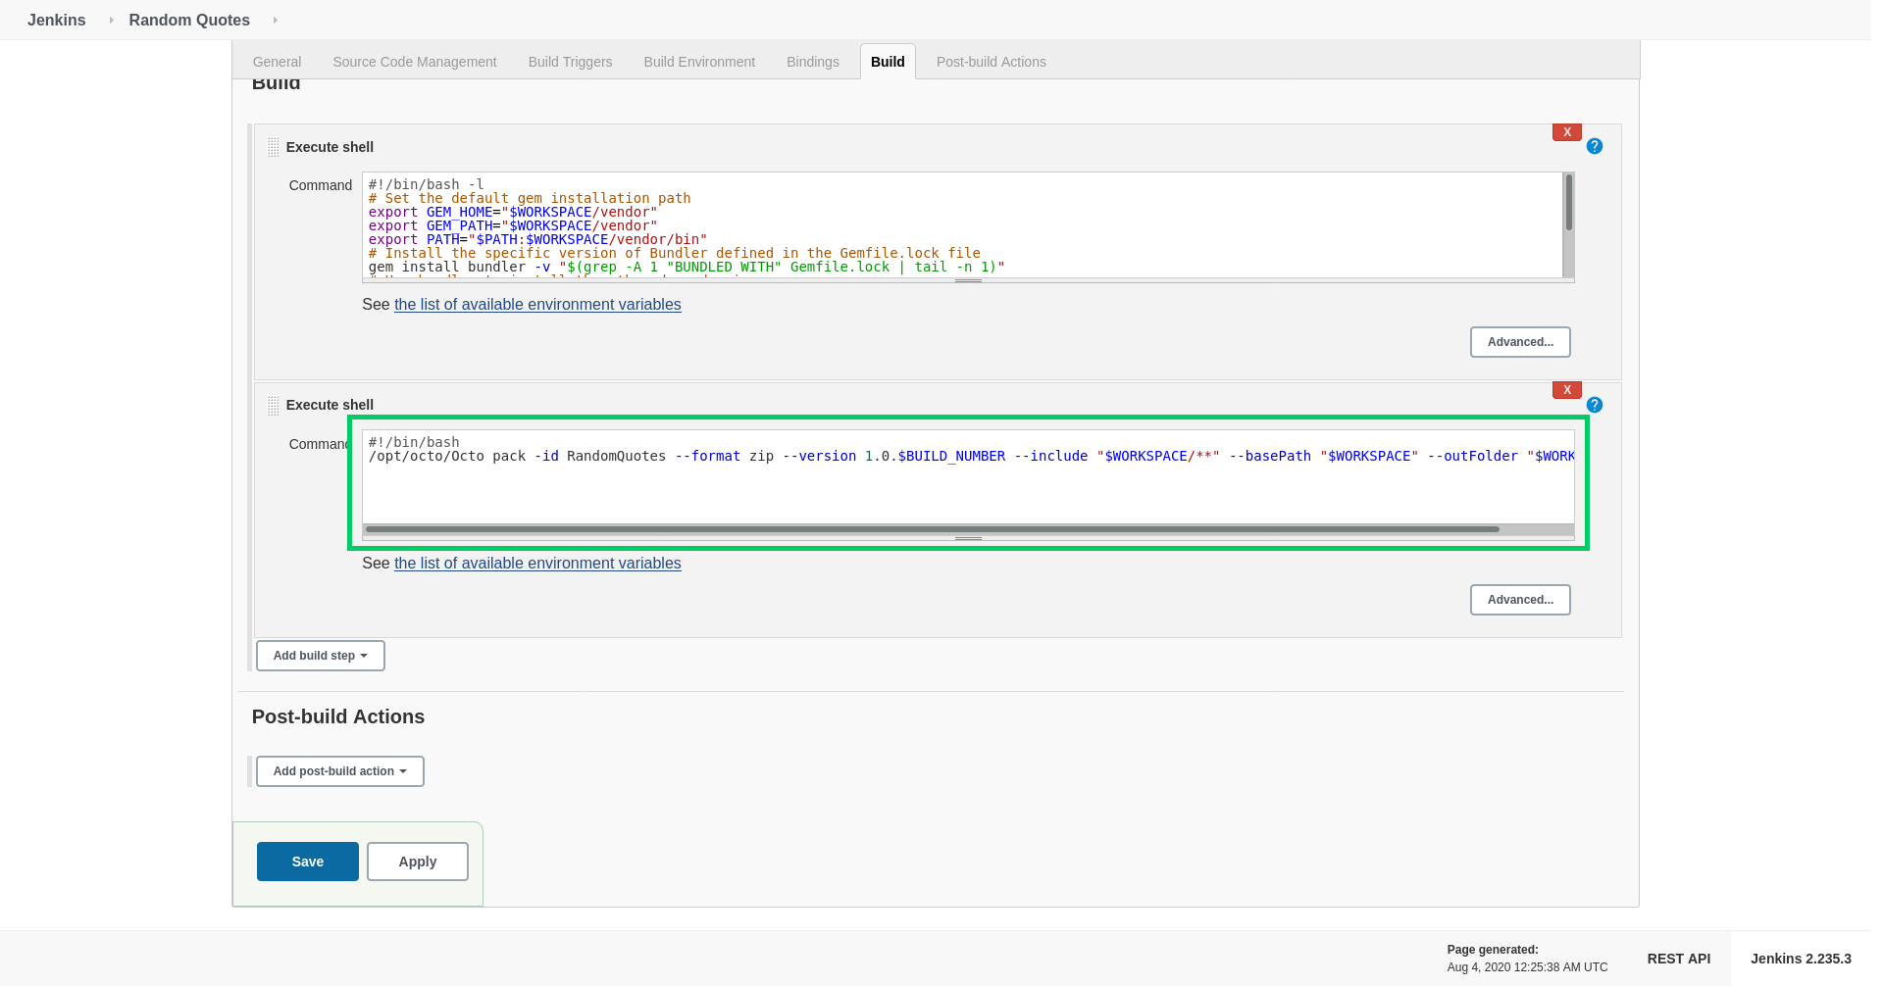Open the Post-build Actions tab

coord(991,62)
